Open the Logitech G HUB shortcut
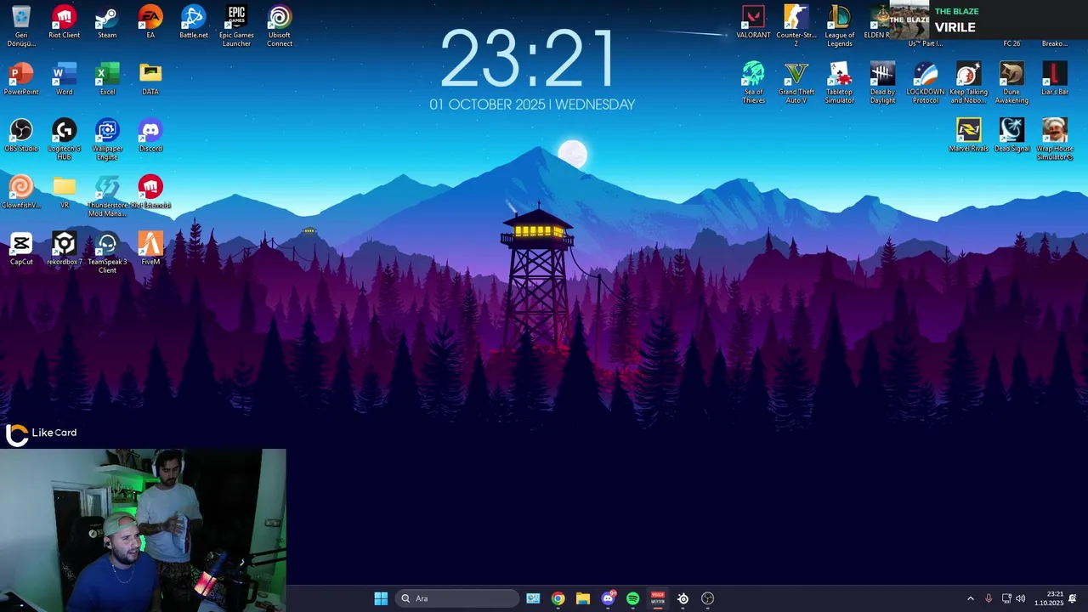Screen dimensions: 1088x612 pos(64,139)
